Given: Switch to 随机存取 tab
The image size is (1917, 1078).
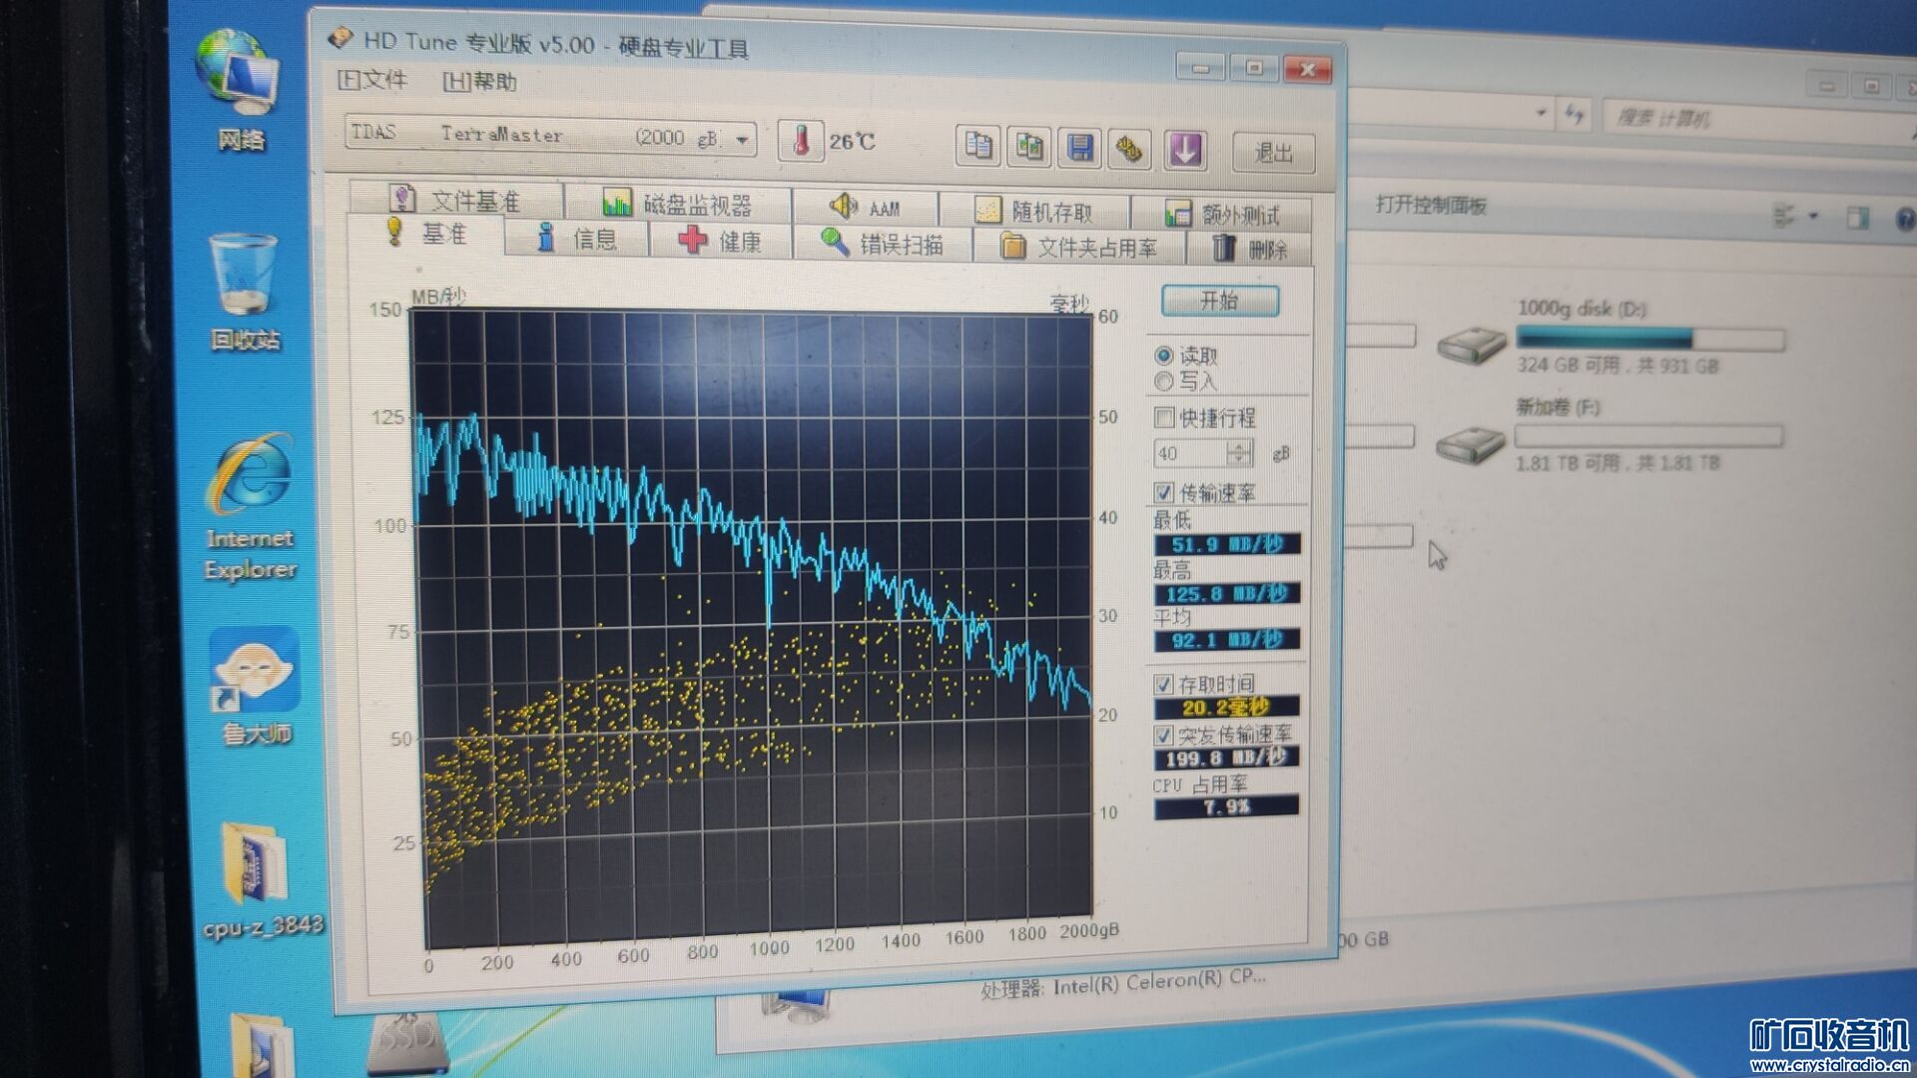Looking at the screenshot, I should pyautogui.click(x=1033, y=211).
